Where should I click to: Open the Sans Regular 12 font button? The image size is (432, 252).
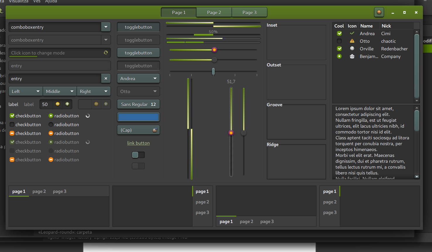click(138, 104)
